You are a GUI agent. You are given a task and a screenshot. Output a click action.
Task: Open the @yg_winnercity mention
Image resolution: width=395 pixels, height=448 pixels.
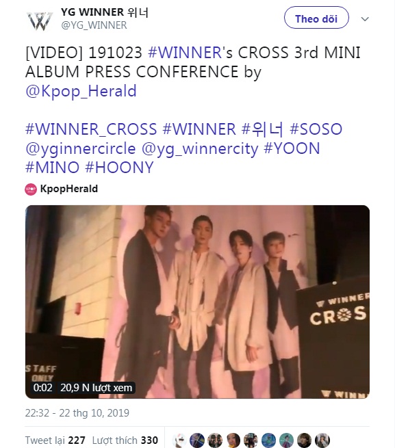coord(200,149)
